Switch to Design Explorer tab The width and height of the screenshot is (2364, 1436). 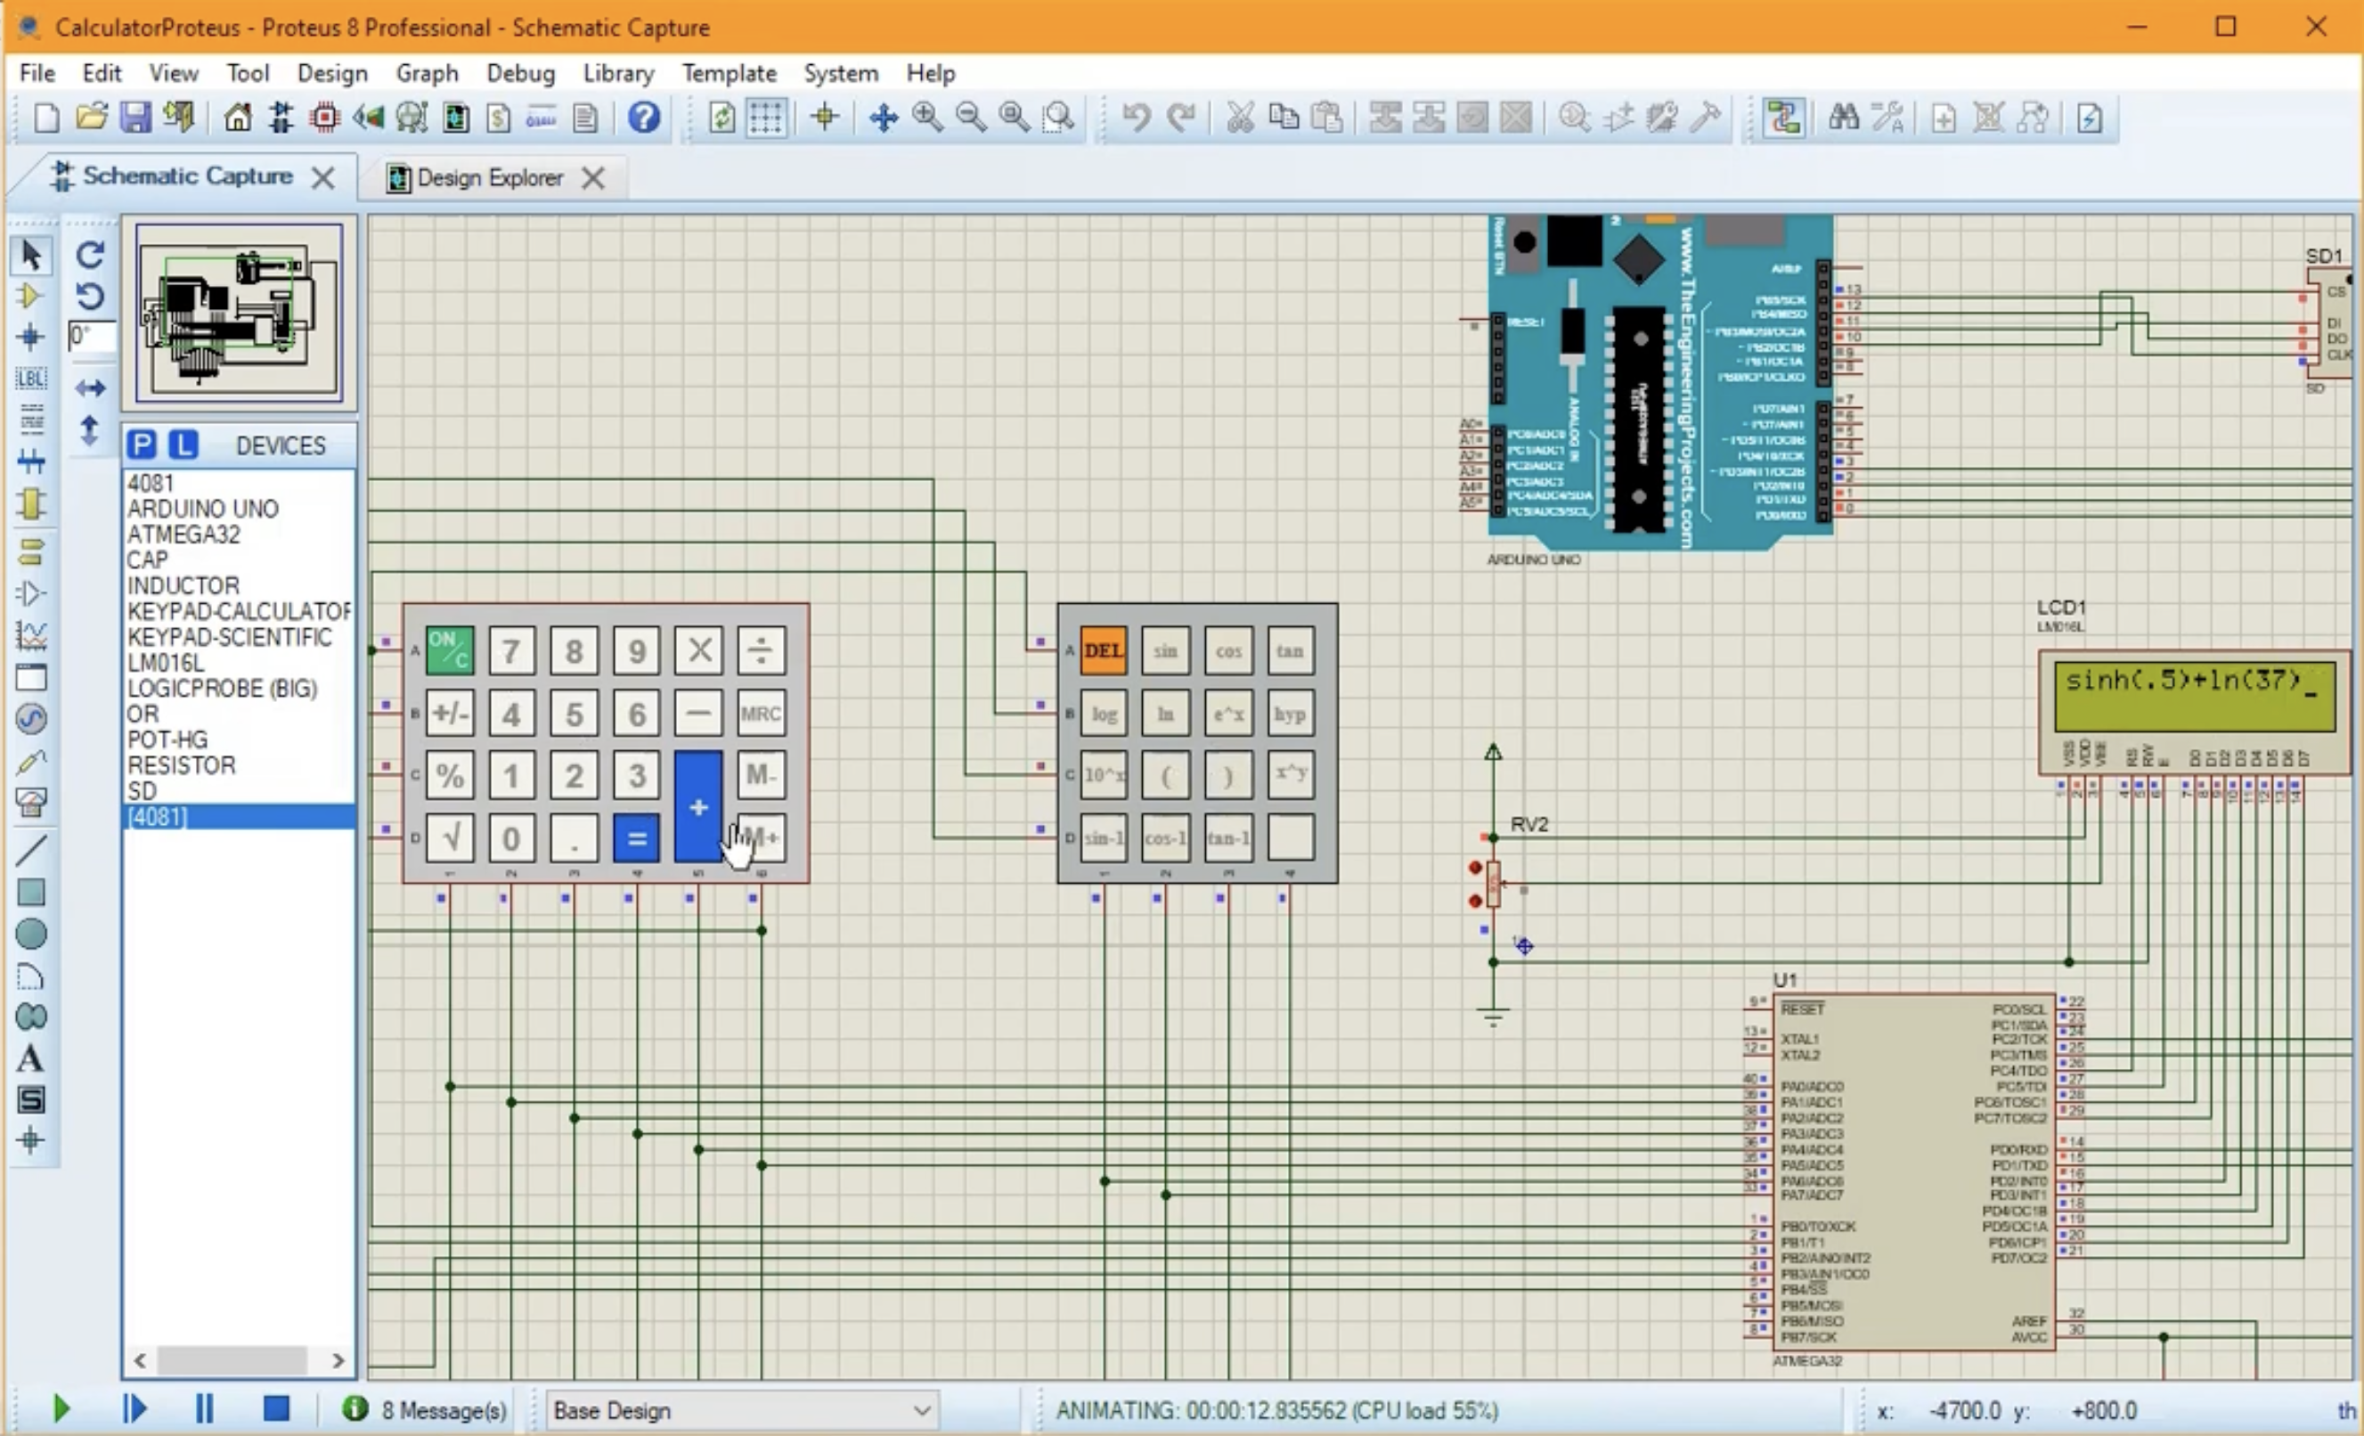pos(489,177)
